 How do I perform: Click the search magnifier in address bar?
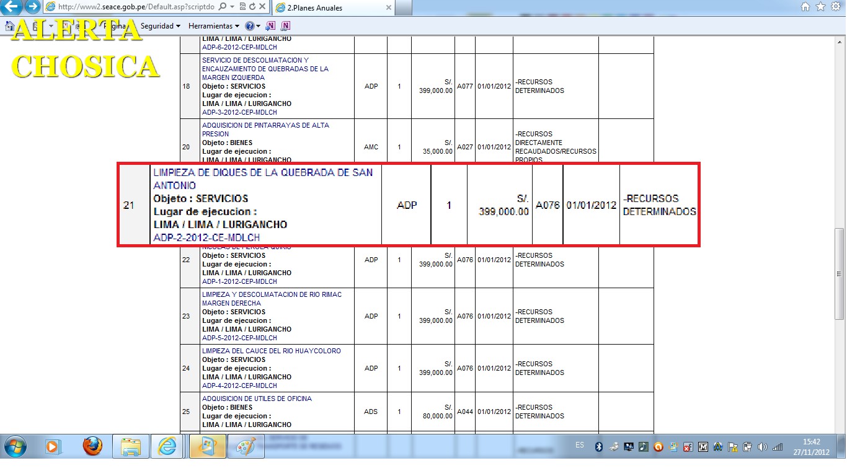click(222, 7)
